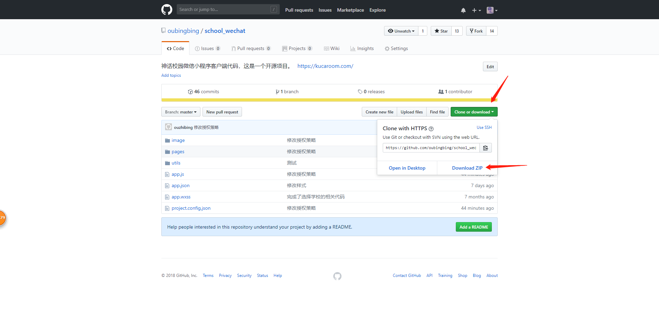This screenshot has height=317, width=659.
Task: Open the kucaroom.com website link
Action: pos(325,66)
